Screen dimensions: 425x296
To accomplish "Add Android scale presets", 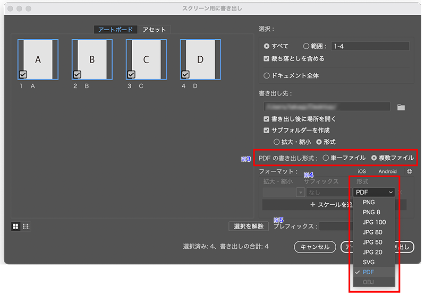I will pyautogui.click(x=387, y=171).
